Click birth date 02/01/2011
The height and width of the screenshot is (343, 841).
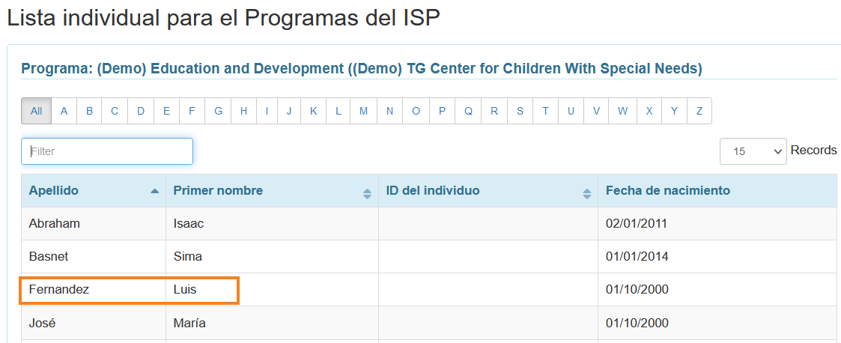[637, 224]
